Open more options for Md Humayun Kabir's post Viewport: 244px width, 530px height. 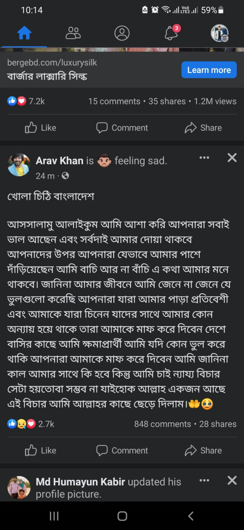click(x=204, y=480)
